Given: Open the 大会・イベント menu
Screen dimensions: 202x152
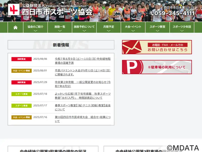Looking at the screenshot, I should (x=133, y=27).
